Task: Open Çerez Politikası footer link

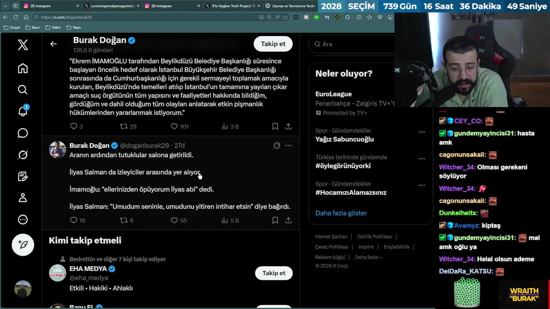Action: pos(332,247)
